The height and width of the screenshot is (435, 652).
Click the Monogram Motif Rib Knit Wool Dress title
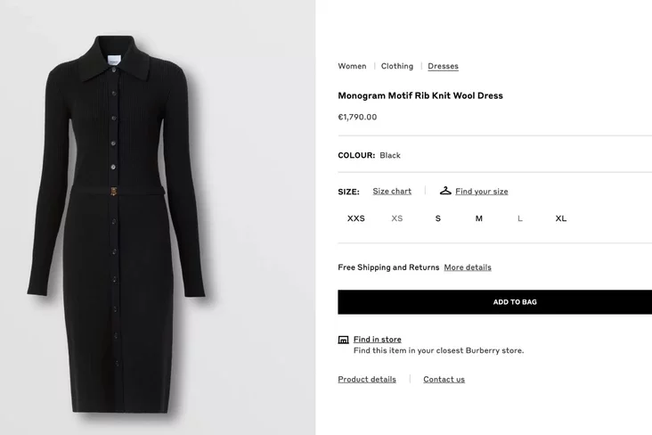click(420, 95)
